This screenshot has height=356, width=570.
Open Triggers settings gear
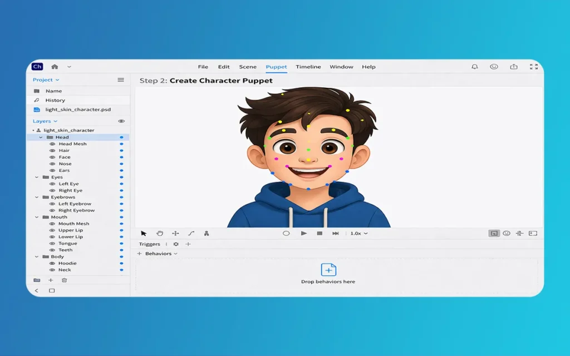click(x=176, y=244)
